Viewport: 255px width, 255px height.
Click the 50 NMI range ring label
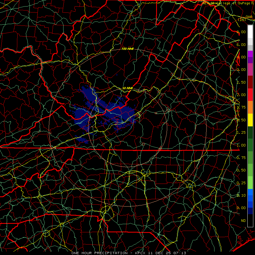click(127, 88)
